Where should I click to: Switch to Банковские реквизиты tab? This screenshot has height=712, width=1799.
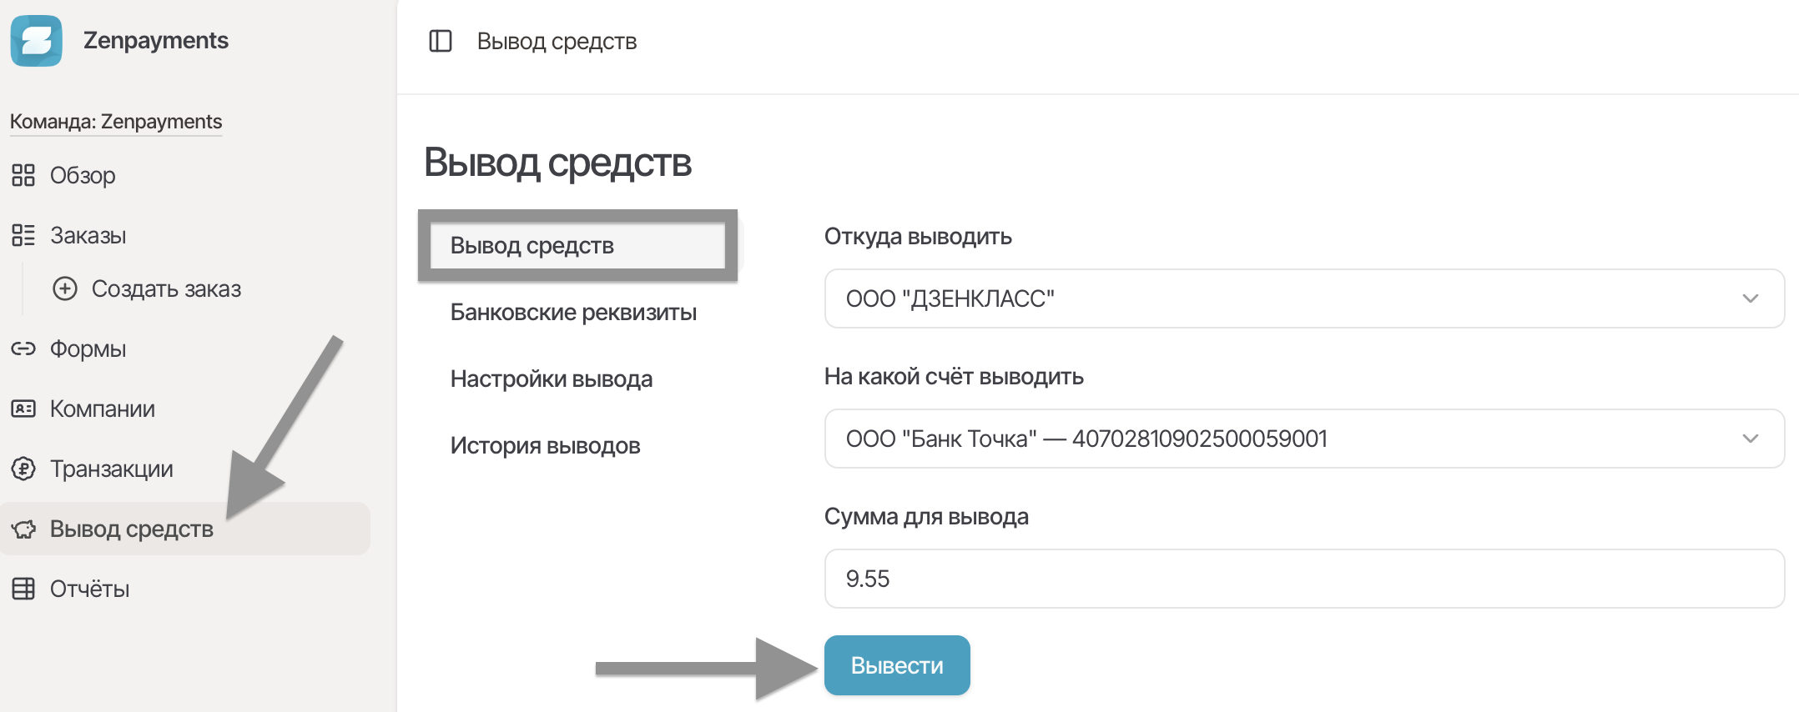(x=573, y=313)
